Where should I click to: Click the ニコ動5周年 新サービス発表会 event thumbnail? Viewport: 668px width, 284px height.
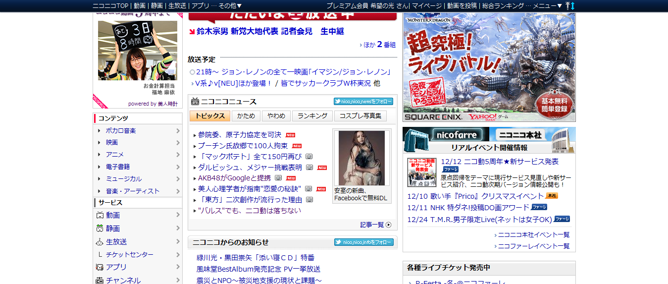pyautogui.click(x=422, y=172)
